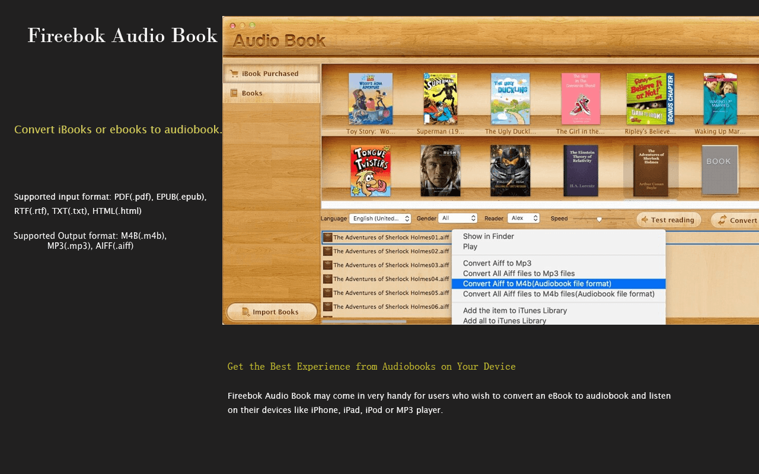Select the Rush book cover
Image resolution: width=759 pixels, height=474 pixels.
click(441, 171)
